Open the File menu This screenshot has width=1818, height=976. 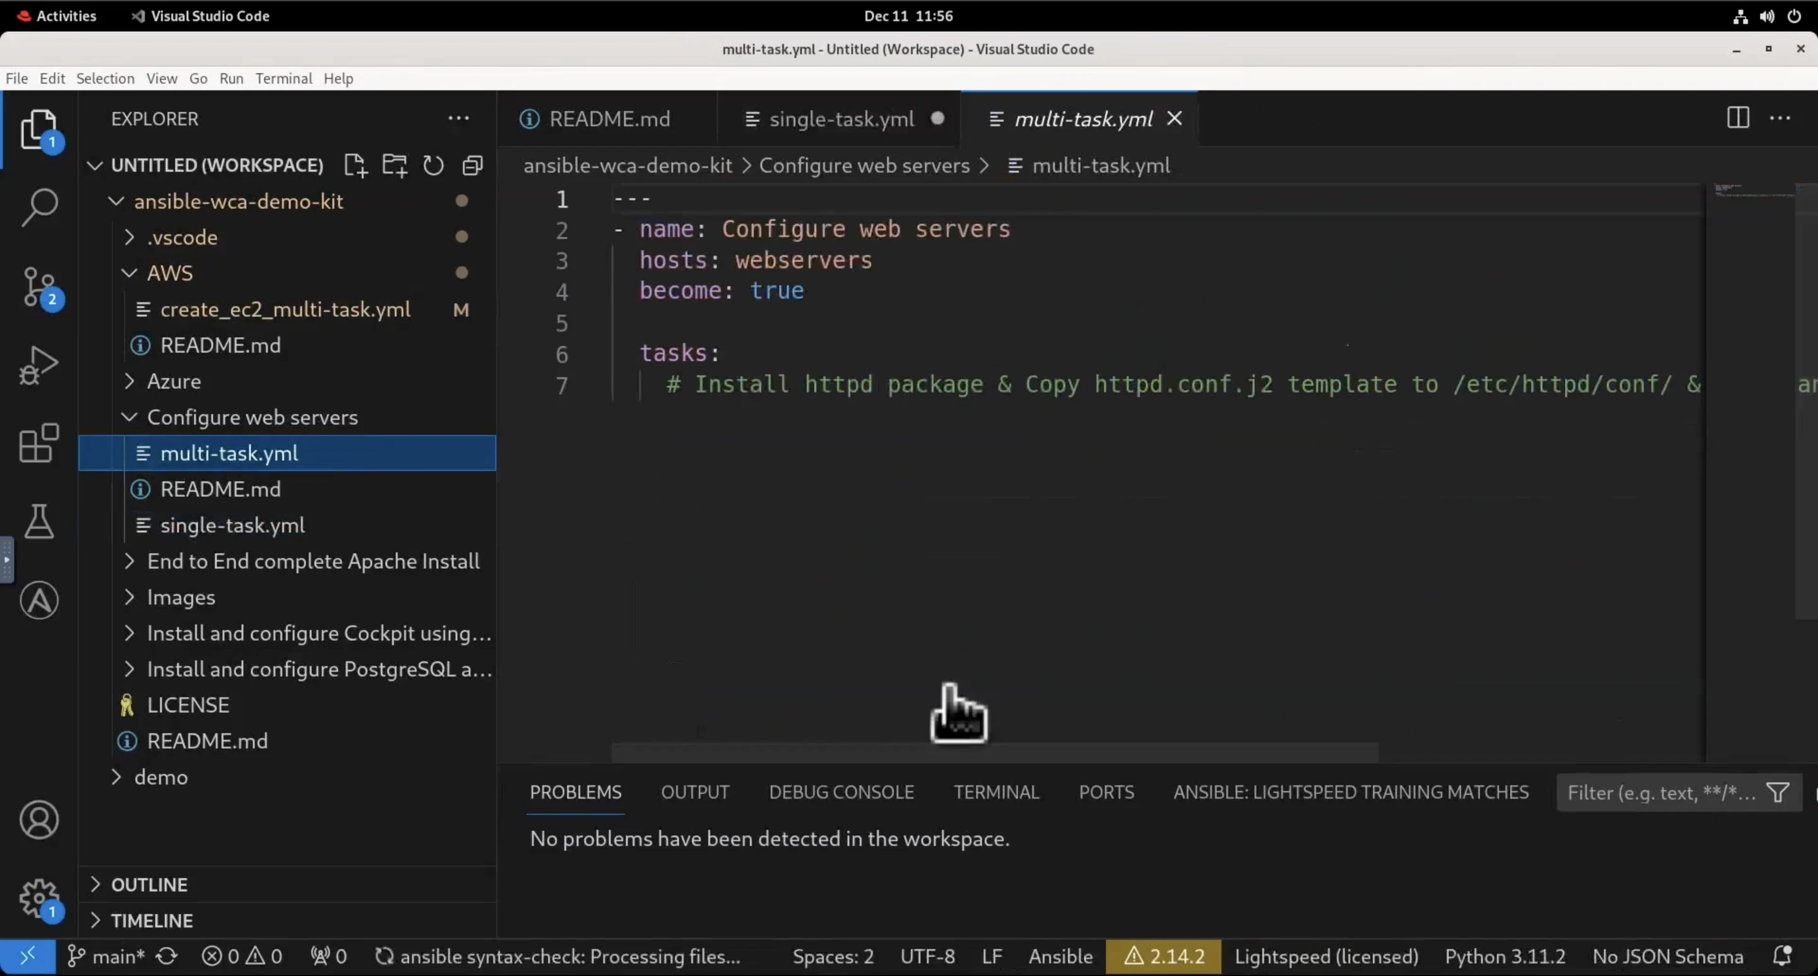(17, 78)
